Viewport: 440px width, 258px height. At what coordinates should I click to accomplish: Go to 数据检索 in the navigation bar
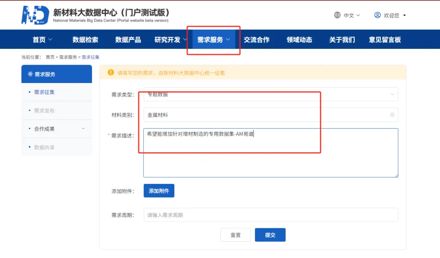pos(85,39)
